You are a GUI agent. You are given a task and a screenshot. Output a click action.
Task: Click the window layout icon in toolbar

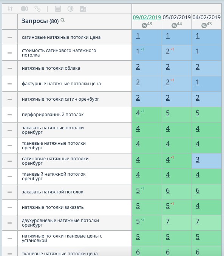point(58,9)
